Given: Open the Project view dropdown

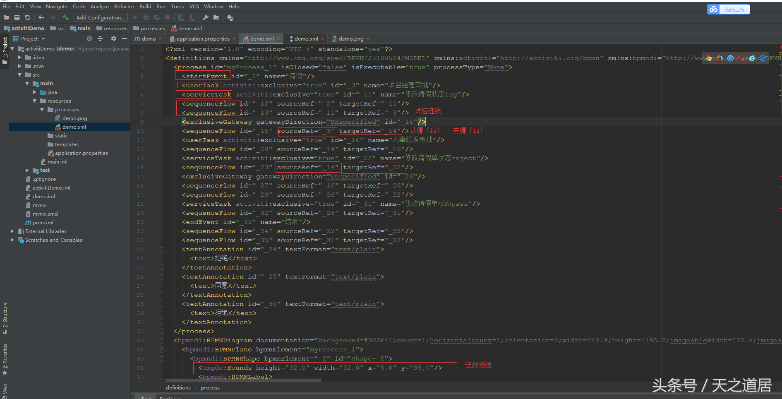Looking at the screenshot, I should click(x=43, y=39).
